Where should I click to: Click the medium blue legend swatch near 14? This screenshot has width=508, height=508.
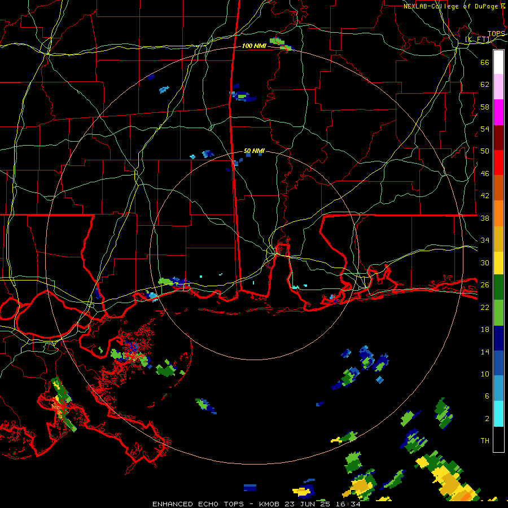pyautogui.click(x=498, y=363)
